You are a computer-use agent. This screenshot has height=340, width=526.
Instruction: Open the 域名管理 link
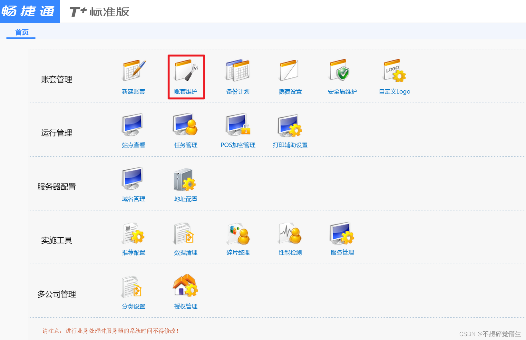(133, 199)
